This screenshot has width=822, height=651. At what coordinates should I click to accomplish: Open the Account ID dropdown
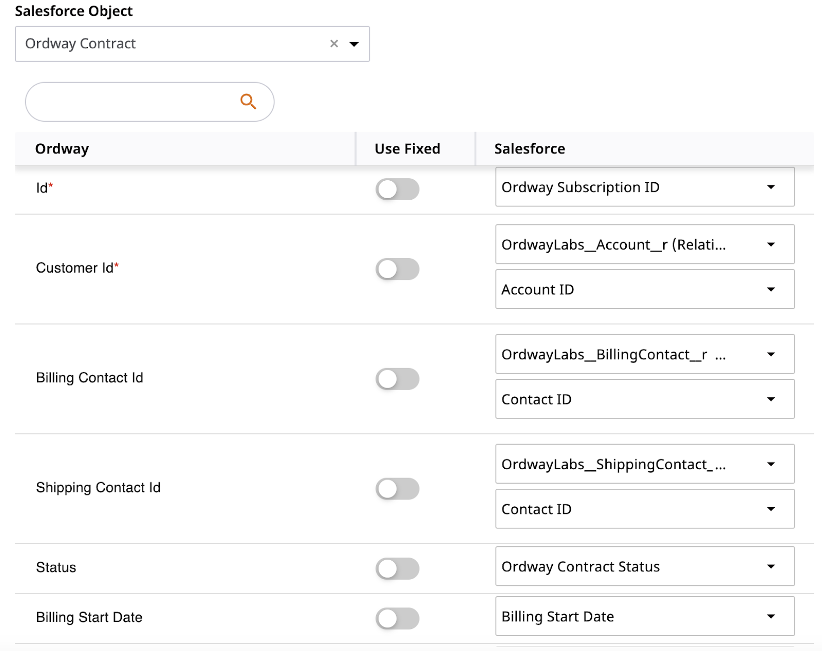coord(645,289)
